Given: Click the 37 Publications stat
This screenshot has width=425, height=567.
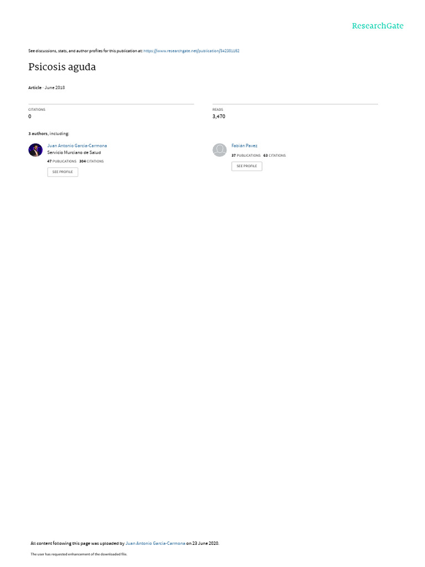Looking at the screenshot, I should [x=246, y=156].
